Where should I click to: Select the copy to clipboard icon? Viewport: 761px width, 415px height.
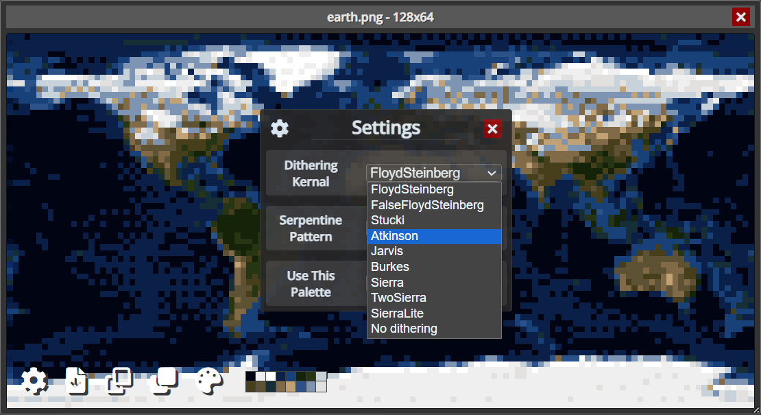pos(121,381)
